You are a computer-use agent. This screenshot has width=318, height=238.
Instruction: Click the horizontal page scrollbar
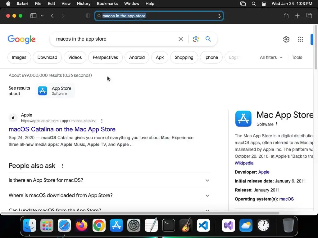coord(140,213)
